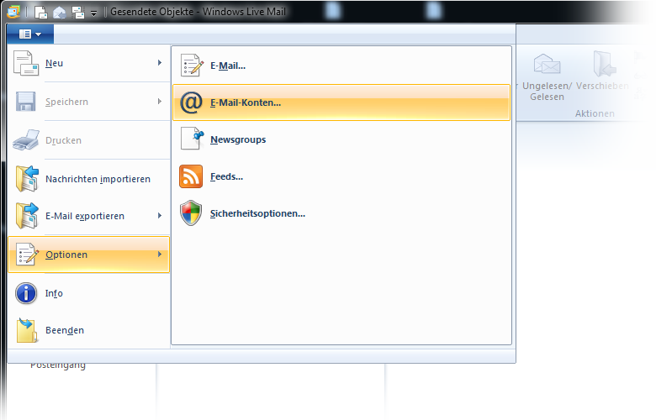The width and height of the screenshot is (656, 420).
Task: Choose Drucken from the file menu
Action: pos(63,140)
